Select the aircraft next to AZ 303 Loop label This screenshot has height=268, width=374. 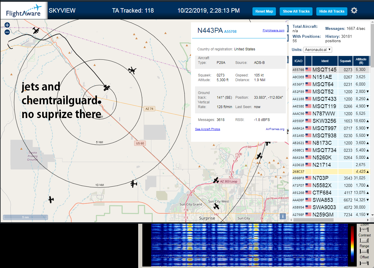[216, 180]
